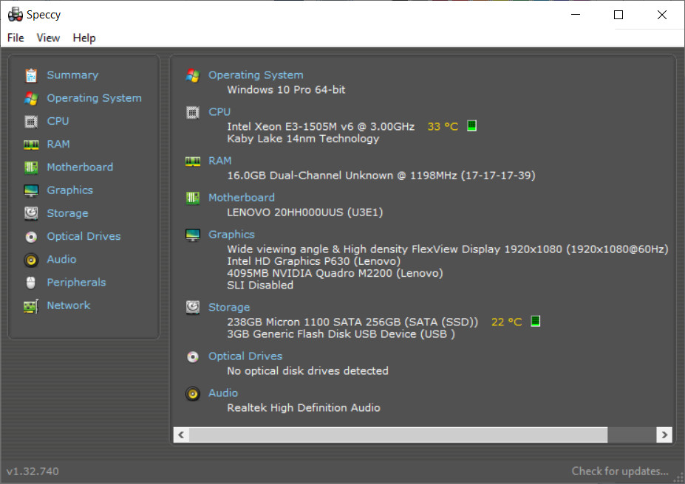The image size is (685, 484).
Task: Select Motherboard in the sidebar
Action: click(80, 167)
